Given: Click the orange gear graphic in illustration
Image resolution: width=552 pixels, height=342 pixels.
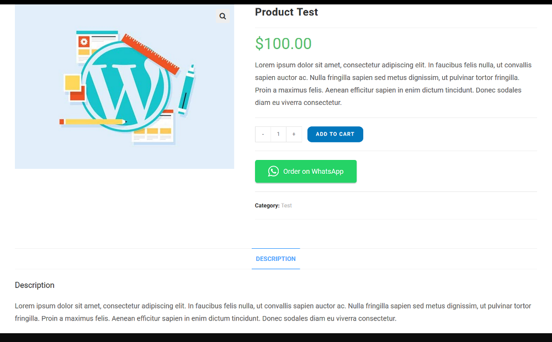Looking at the screenshot, I should pyautogui.click(x=84, y=41).
